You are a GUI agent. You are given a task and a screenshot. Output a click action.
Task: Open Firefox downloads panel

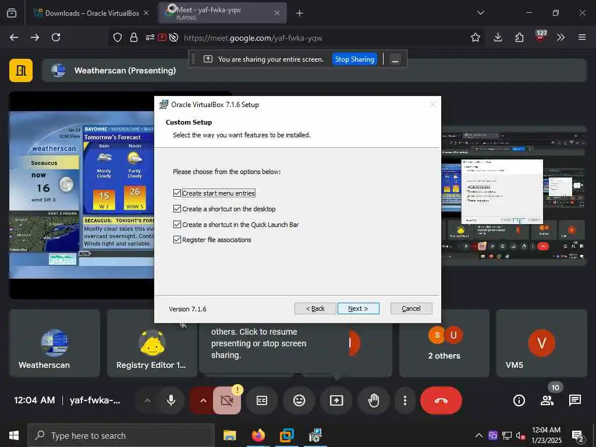click(498, 37)
